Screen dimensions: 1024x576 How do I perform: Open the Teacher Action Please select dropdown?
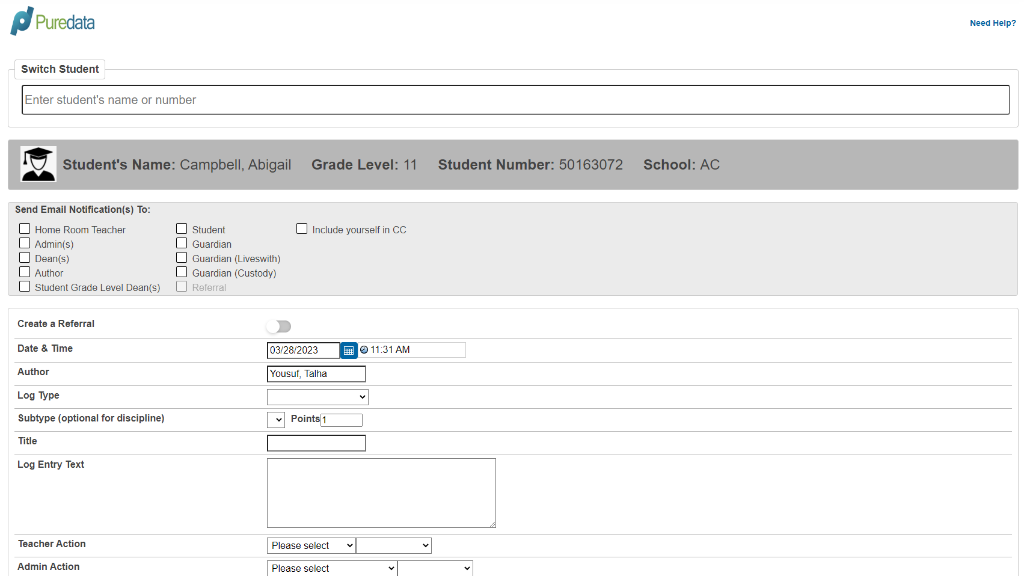(x=310, y=545)
